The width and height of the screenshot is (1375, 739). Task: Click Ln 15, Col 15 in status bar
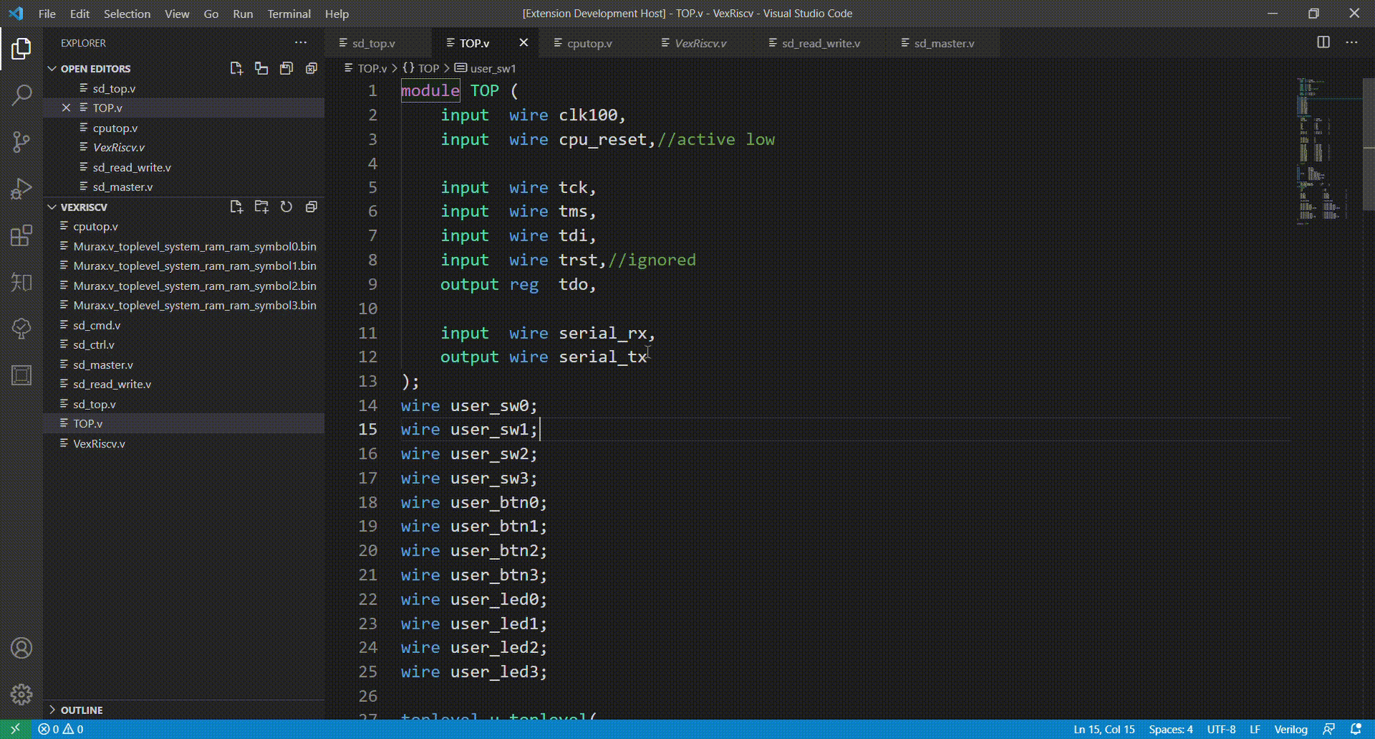pos(1104,729)
